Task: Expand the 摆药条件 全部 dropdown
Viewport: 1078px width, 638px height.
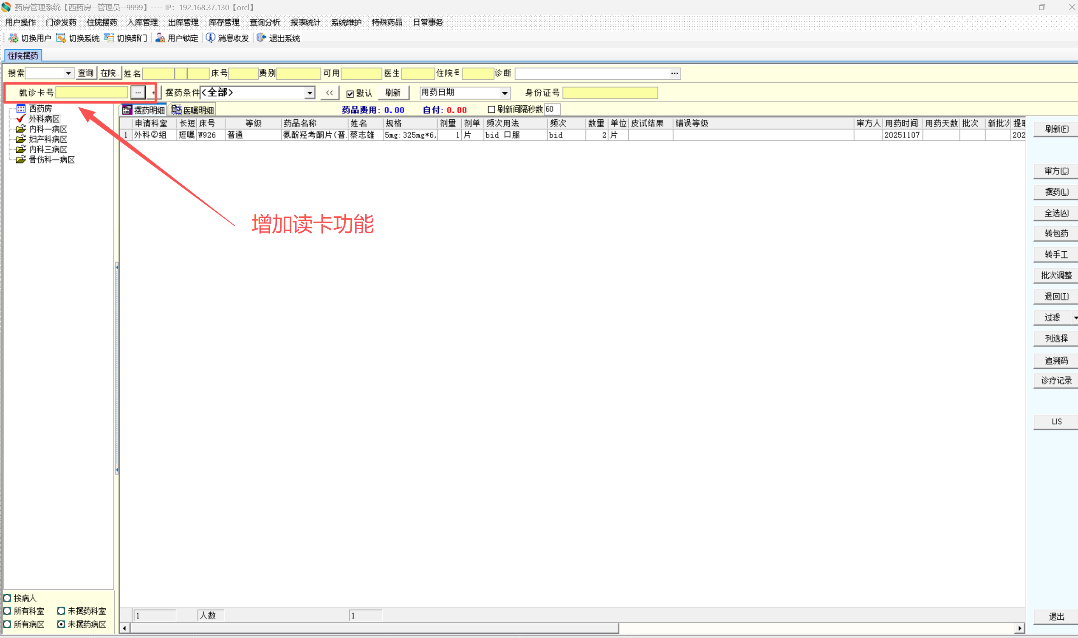Action: coord(309,93)
